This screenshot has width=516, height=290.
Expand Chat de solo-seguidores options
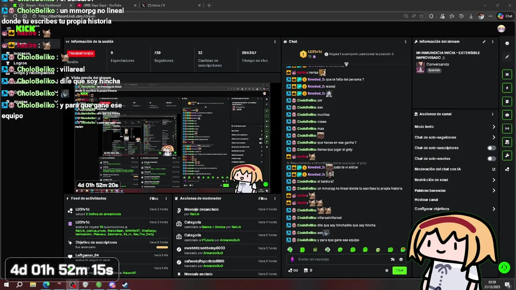pyautogui.click(x=493, y=137)
